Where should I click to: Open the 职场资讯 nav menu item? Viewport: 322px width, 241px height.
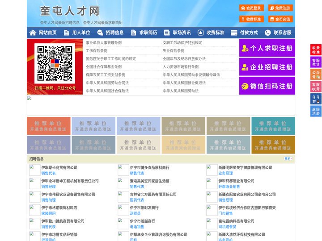(x=178, y=33)
